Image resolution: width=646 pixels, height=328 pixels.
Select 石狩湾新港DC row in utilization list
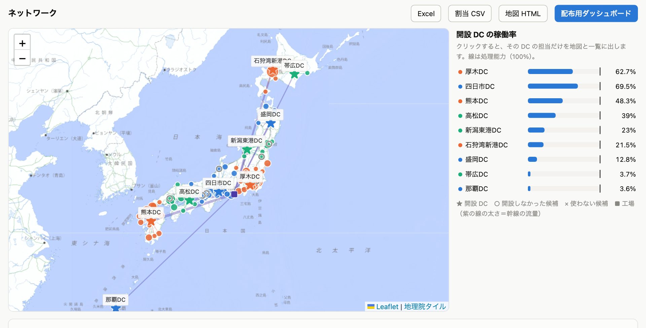[x=547, y=145]
